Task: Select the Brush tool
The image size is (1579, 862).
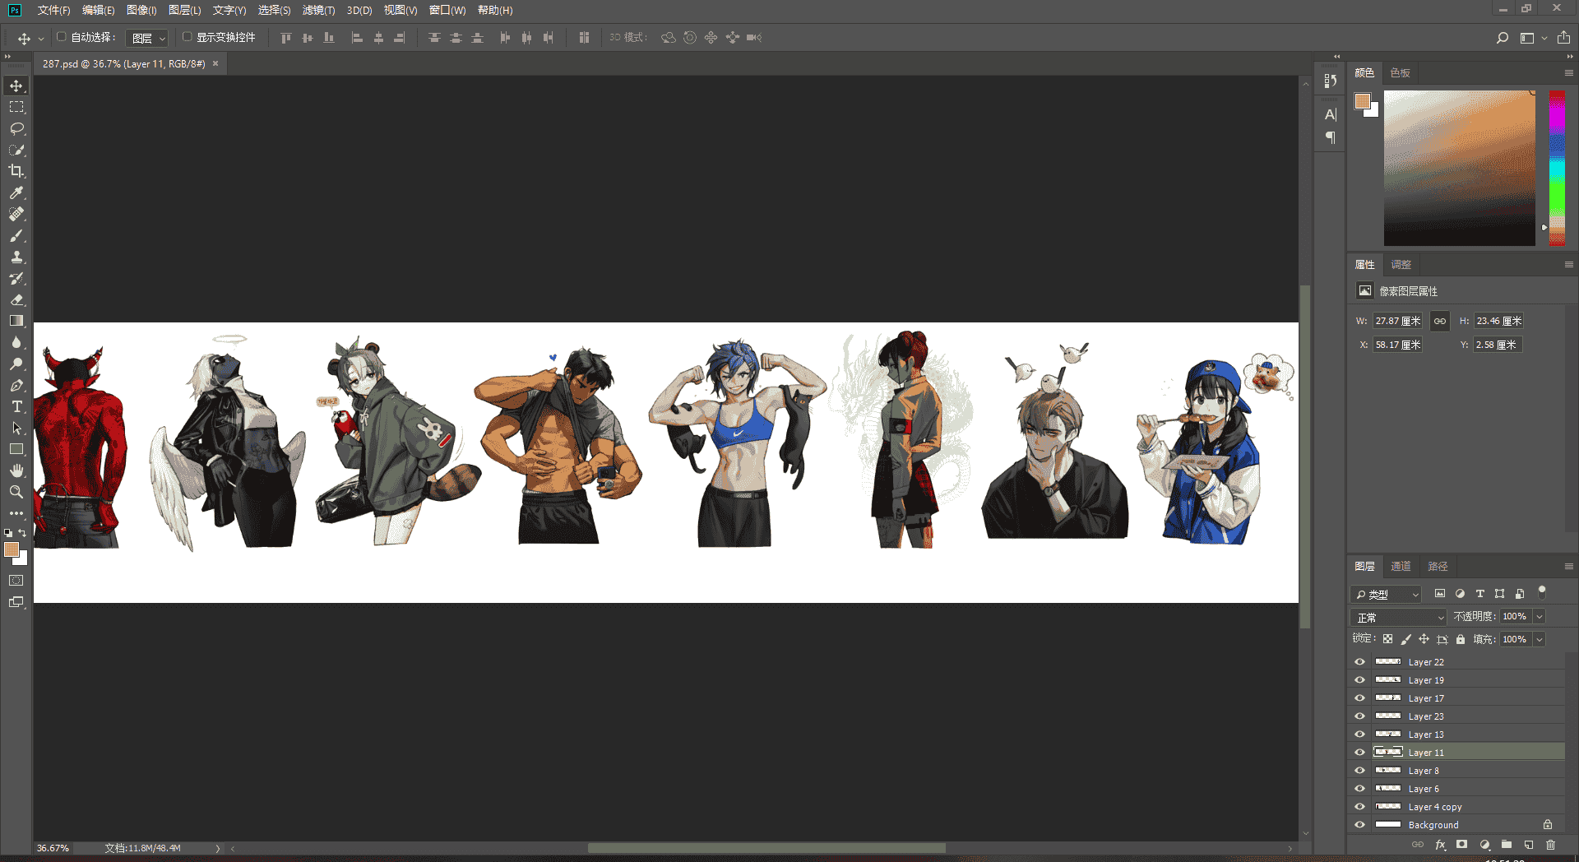Action: point(16,235)
